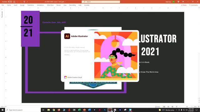Click the Comments button
This screenshot has width=200, height=112.
point(193,5)
